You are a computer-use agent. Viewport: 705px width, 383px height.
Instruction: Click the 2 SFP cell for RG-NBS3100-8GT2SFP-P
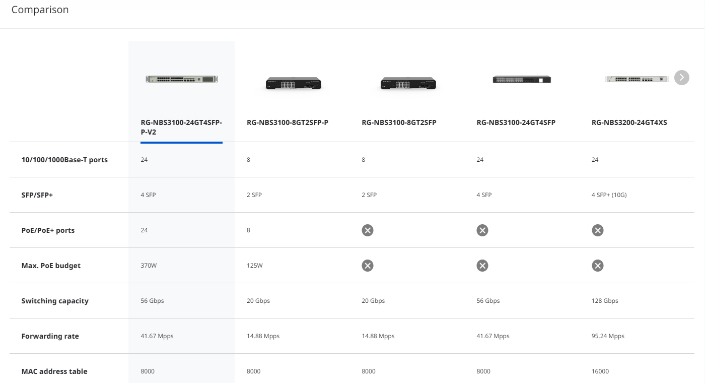click(x=254, y=195)
